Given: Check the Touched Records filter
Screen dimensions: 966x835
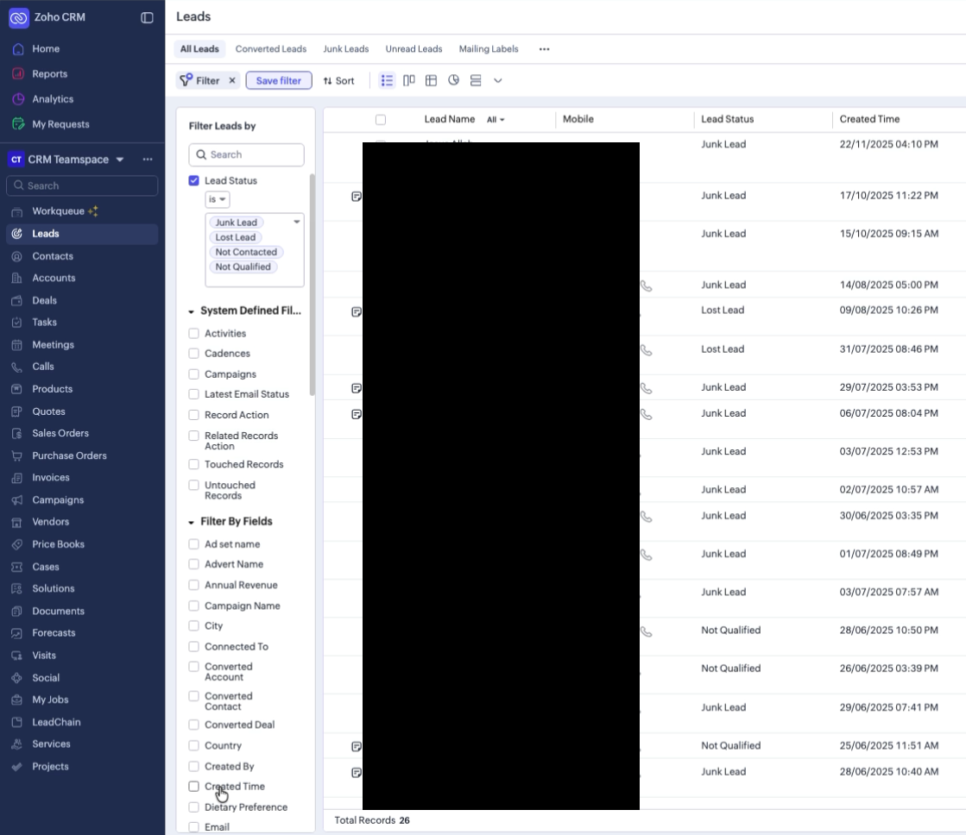Looking at the screenshot, I should tap(194, 464).
